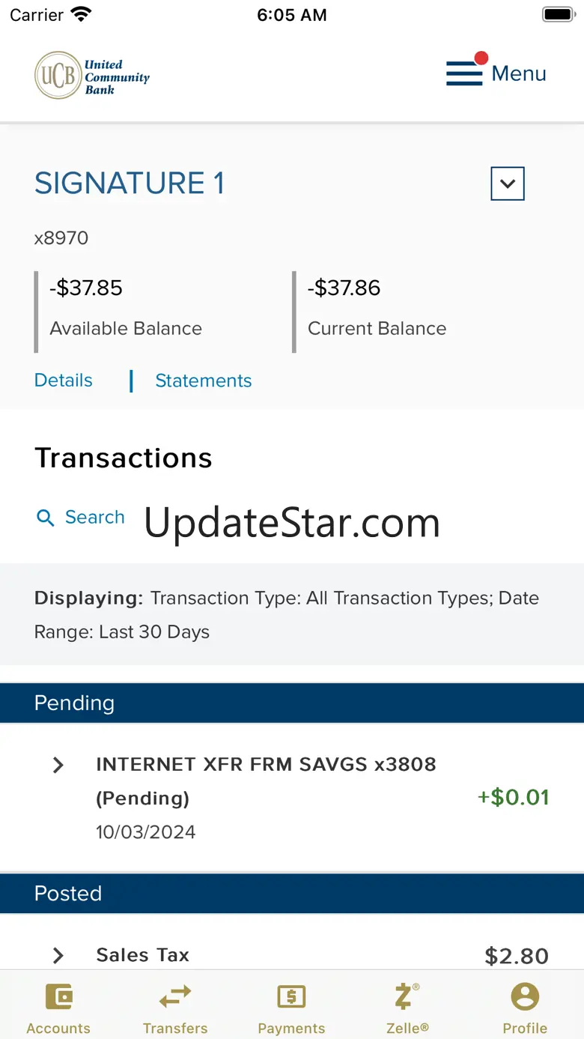Open the Payments dollar icon
Image resolution: width=584 pixels, height=1039 pixels.
pyautogui.click(x=291, y=997)
